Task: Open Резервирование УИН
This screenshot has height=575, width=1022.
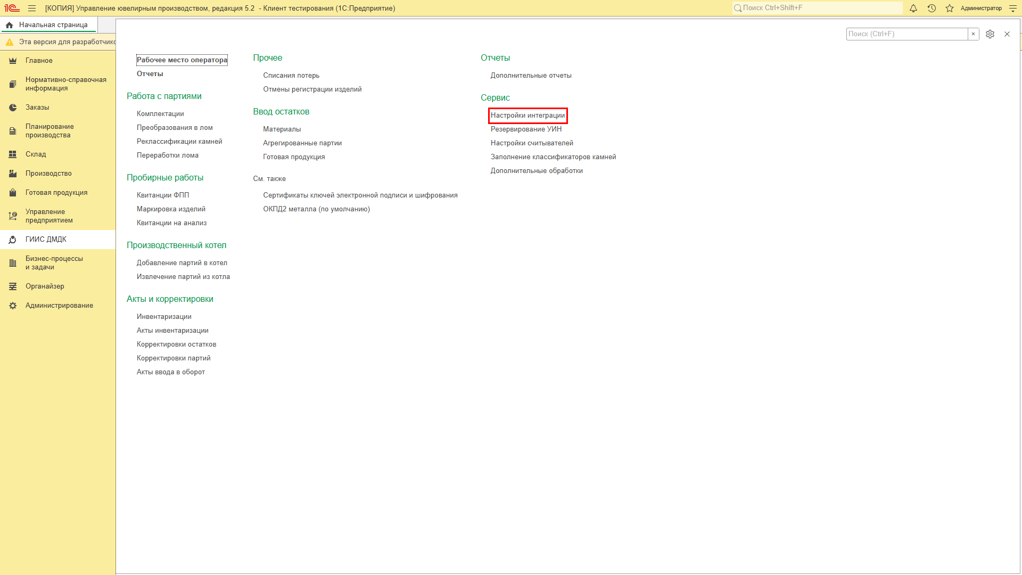Action: tap(526, 129)
